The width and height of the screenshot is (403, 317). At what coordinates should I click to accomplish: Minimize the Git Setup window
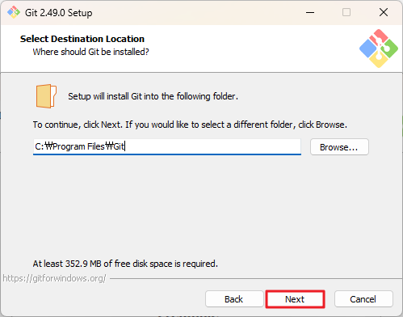coord(310,12)
